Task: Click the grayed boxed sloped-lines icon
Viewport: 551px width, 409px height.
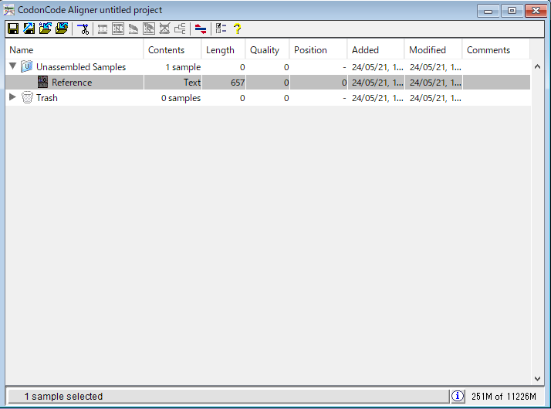Action: pos(149,29)
